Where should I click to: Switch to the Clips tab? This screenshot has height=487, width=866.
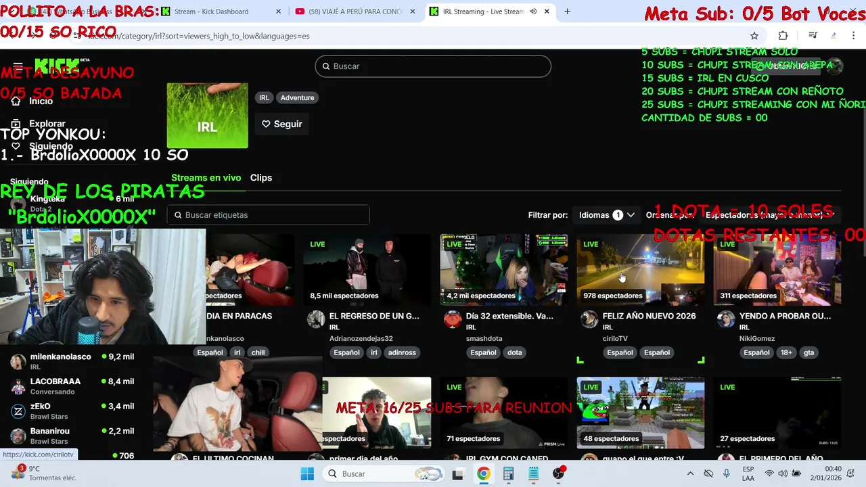(x=261, y=178)
